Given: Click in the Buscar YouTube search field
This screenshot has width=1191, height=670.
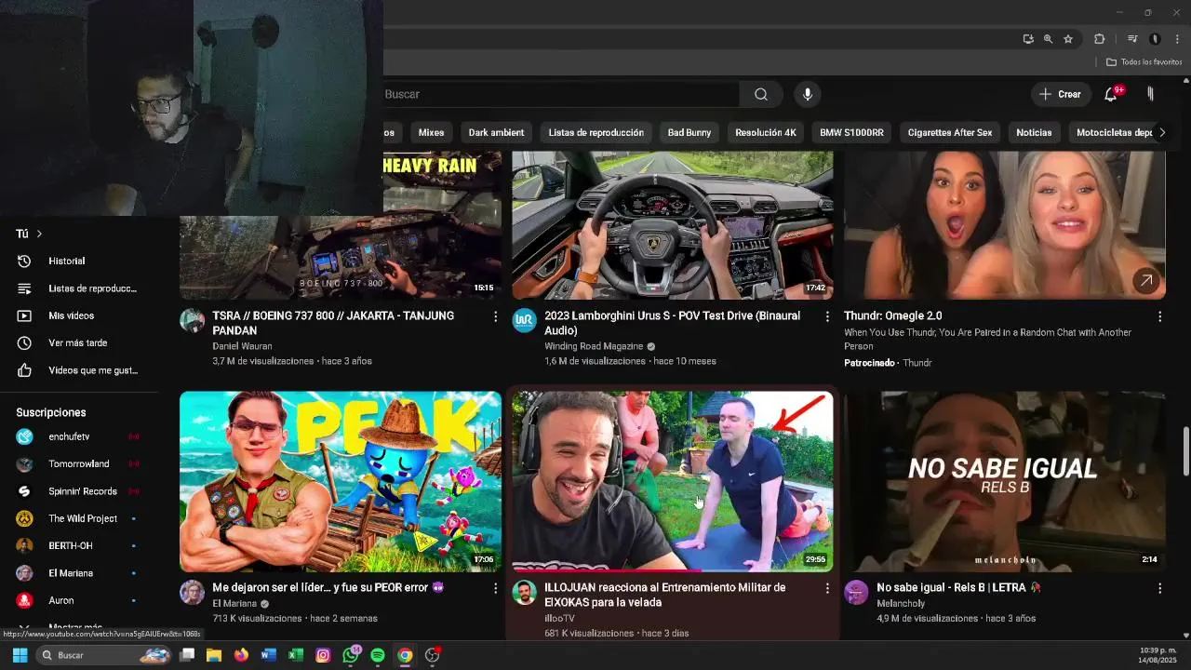Looking at the screenshot, I should [561, 94].
